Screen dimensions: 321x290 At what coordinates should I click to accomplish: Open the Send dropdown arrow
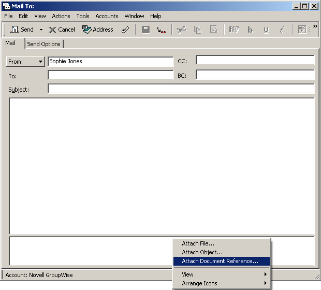point(41,30)
